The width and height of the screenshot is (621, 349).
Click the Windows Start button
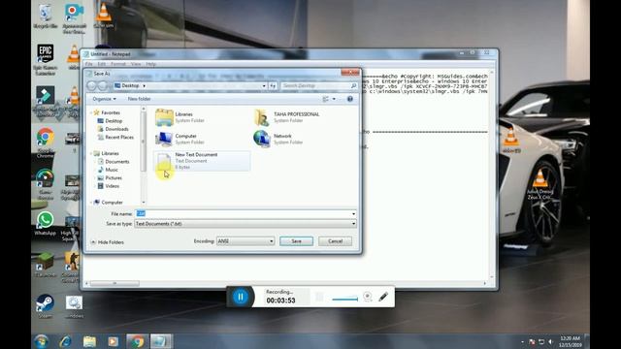[41, 341]
